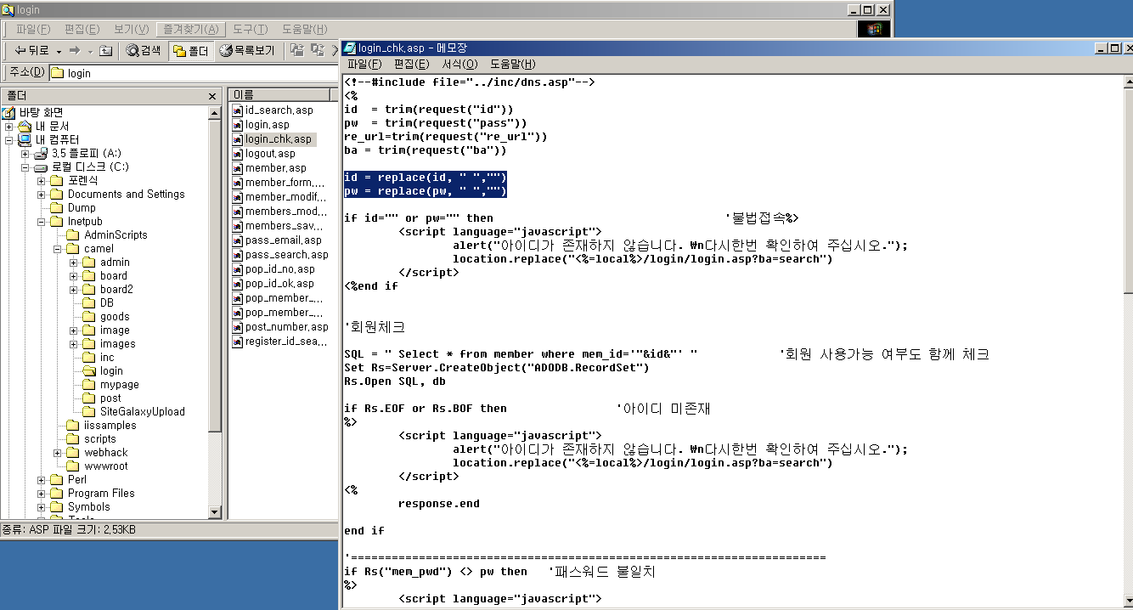1133x610 pixels.
Task: Select pop_id_ok.asp file icon
Action: (238, 284)
